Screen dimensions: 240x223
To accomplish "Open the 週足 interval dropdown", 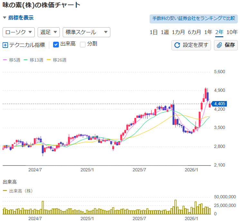I will click(49, 32).
